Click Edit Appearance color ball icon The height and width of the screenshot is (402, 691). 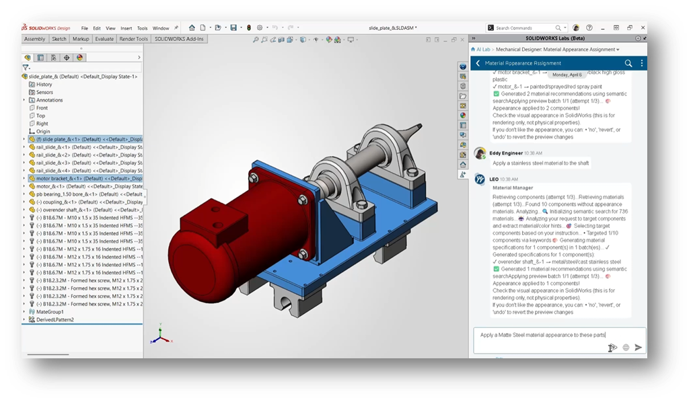point(329,40)
